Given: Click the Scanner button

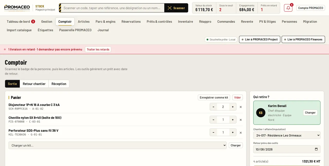Looking at the screenshot, I should pos(176,8).
